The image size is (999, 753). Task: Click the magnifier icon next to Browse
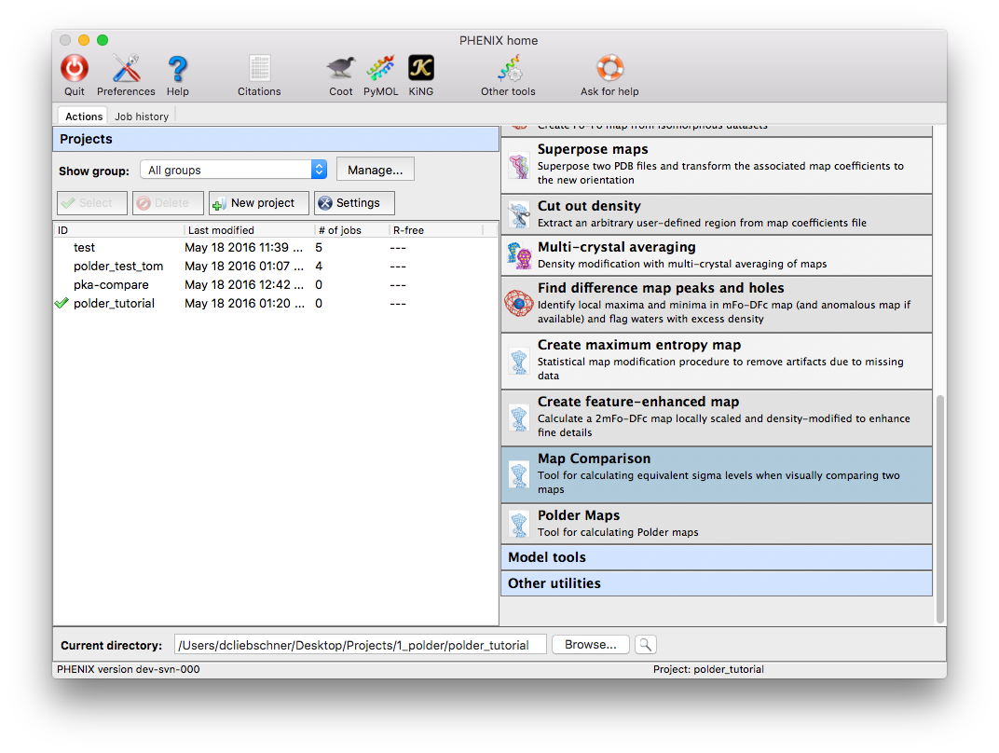pos(645,645)
